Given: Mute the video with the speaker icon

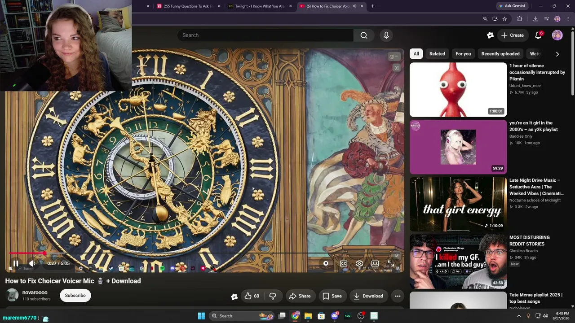Looking at the screenshot, I should pos(32,263).
